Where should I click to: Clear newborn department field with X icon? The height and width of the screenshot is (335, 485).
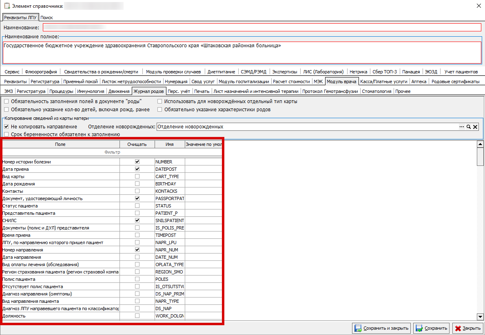tap(475, 127)
